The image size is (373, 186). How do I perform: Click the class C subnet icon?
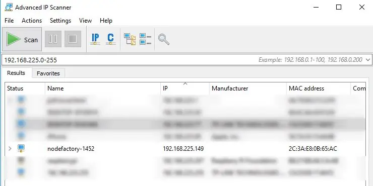coord(110,39)
